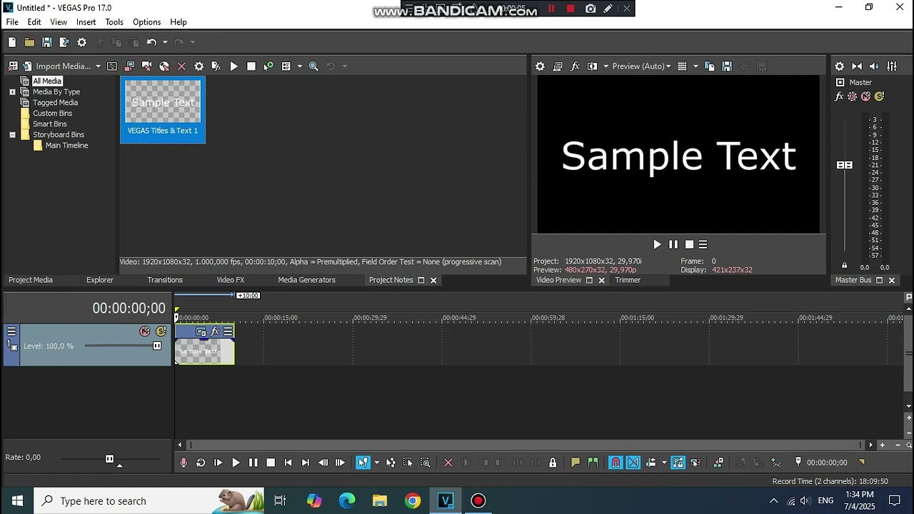
Task: Open Project Properties gear in main toolbar
Action: 81,42
